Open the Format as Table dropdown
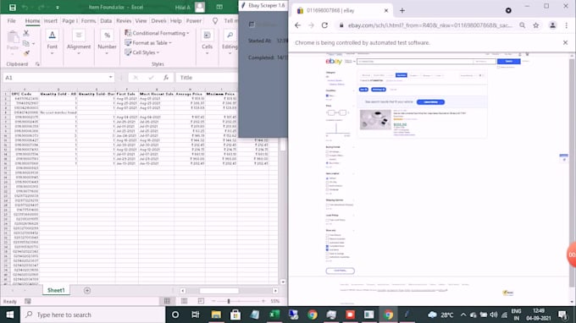The height and width of the screenshot is (323, 576). tap(148, 43)
